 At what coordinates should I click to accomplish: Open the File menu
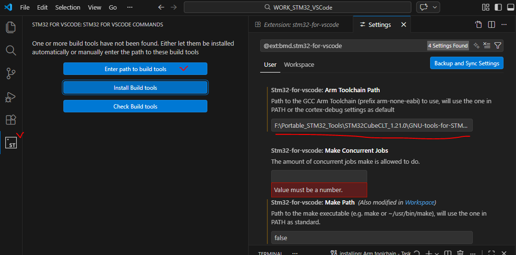[24, 7]
